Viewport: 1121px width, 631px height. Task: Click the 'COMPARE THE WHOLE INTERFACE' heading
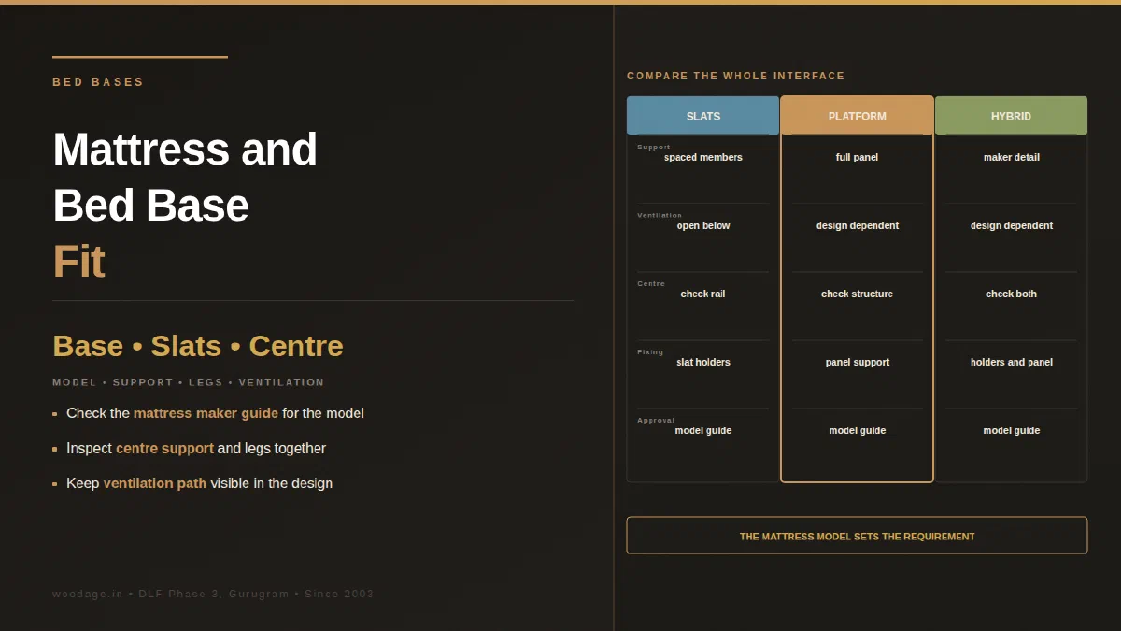(735, 75)
